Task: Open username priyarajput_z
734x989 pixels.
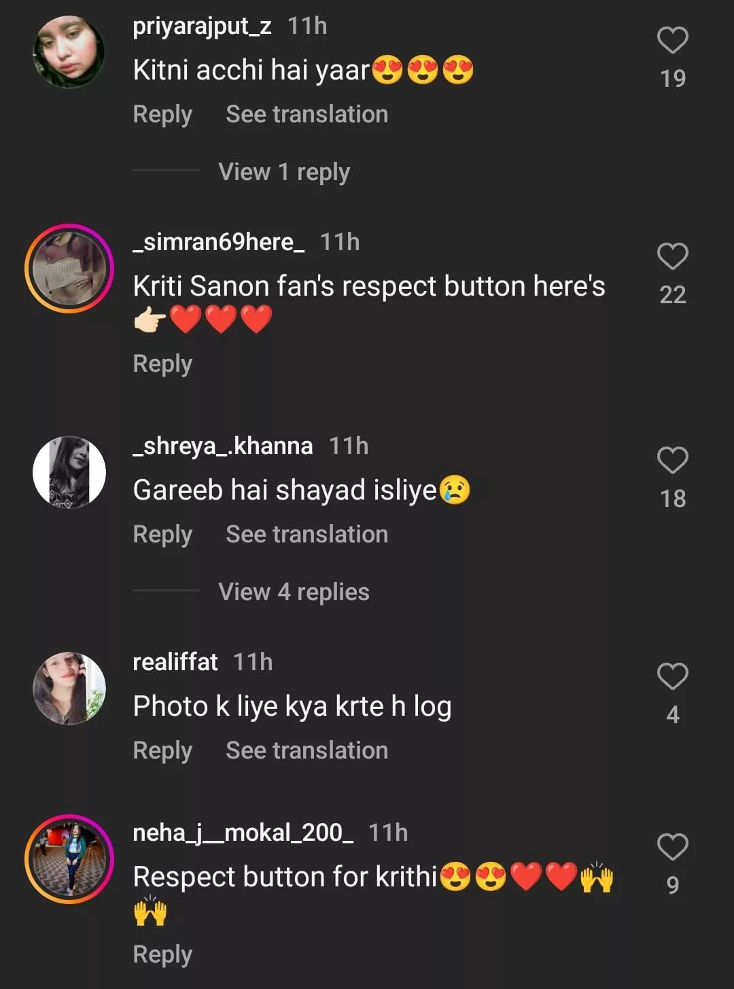Action: (202, 26)
